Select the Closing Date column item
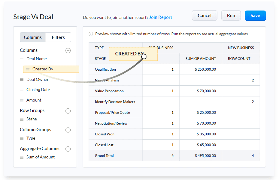This screenshot has width=279, height=180. (x=38, y=90)
